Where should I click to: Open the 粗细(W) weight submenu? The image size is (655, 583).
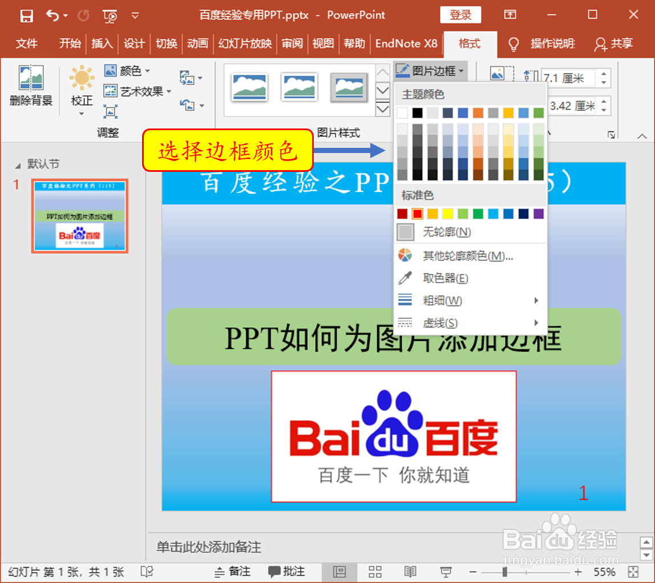(470, 300)
